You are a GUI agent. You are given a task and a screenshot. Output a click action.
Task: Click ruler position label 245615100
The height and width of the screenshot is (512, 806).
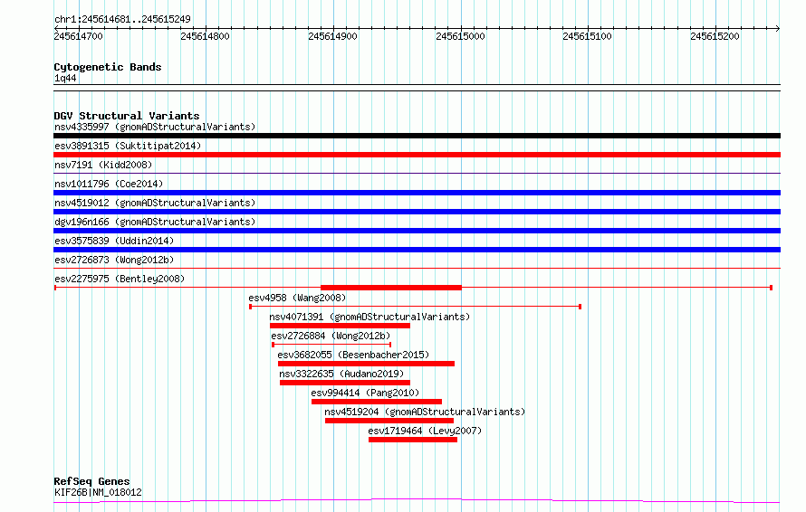click(587, 36)
